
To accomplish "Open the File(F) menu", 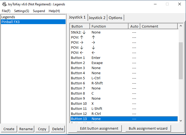I will [6, 11].
